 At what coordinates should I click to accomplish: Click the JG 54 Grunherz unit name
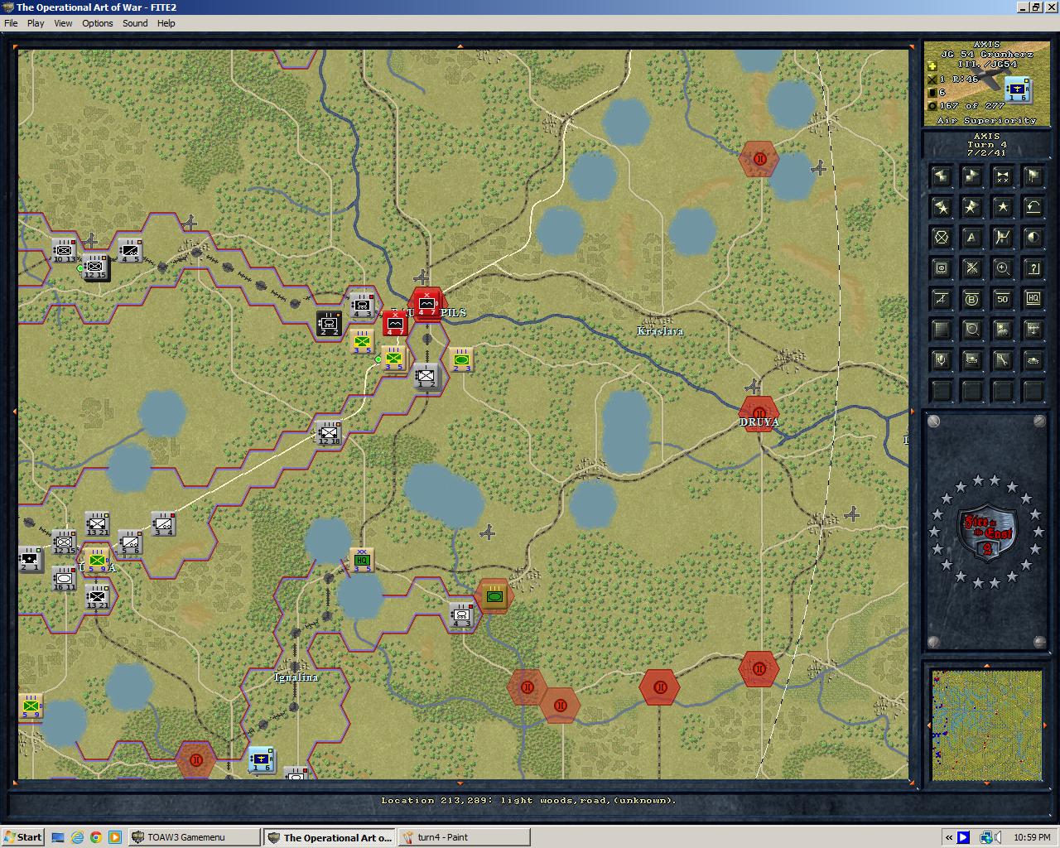pyautogui.click(x=987, y=54)
